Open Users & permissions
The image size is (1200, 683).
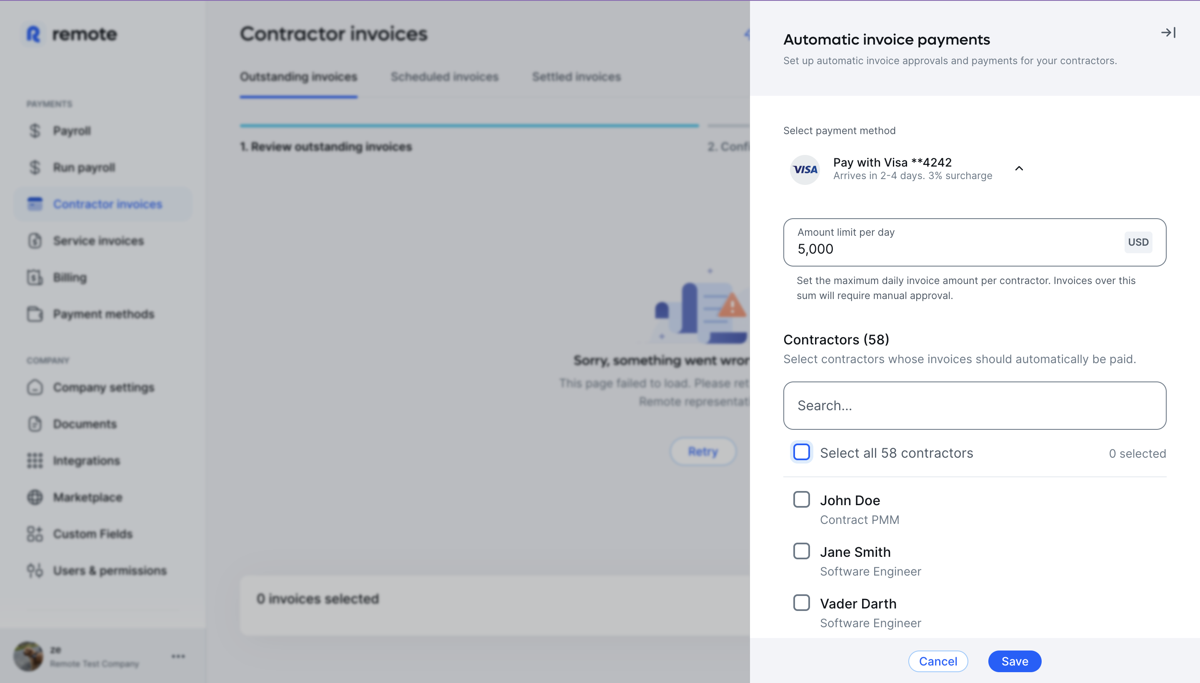pyautogui.click(x=109, y=571)
